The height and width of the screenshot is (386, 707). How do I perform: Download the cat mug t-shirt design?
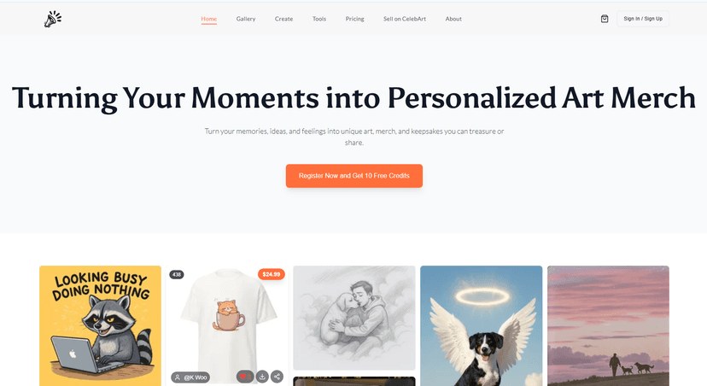262,377
